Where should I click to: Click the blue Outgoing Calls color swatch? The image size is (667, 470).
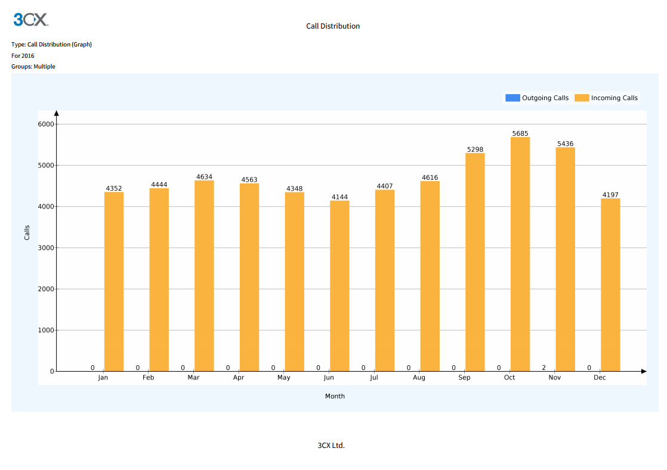click(x=512, y=98)
